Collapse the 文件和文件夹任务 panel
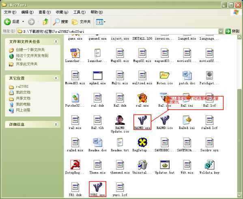Screen dimensions: 243x199 [x=56, y=41]
